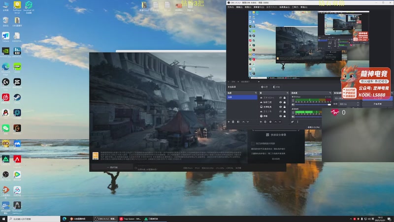Open the PotPlayer 64 bit desktop shortcut

(17, 7)
